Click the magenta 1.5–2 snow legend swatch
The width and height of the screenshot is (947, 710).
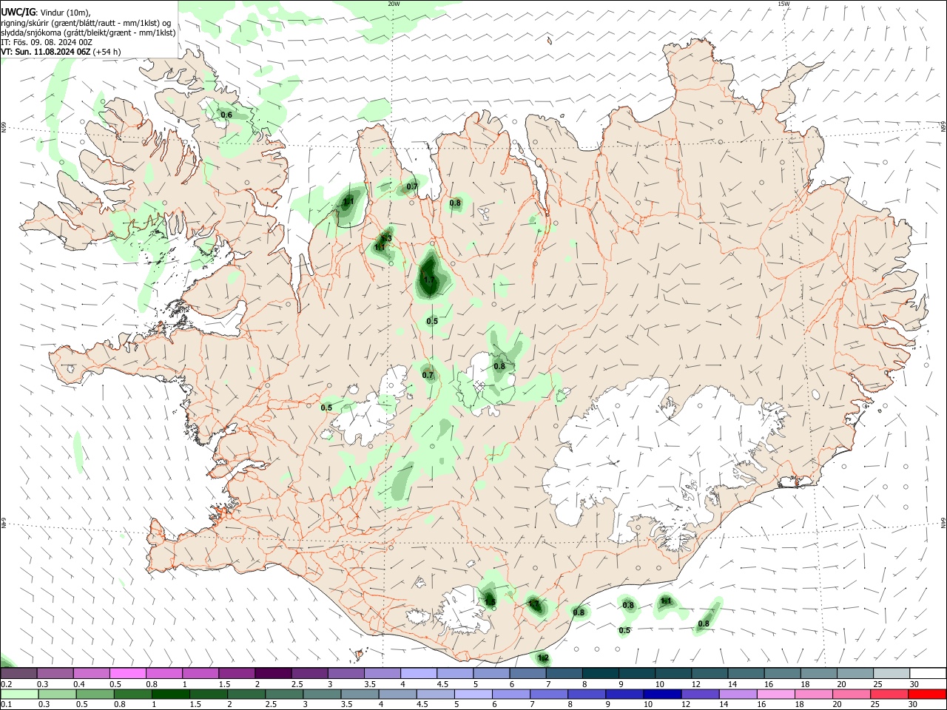(x=237, y=673)
